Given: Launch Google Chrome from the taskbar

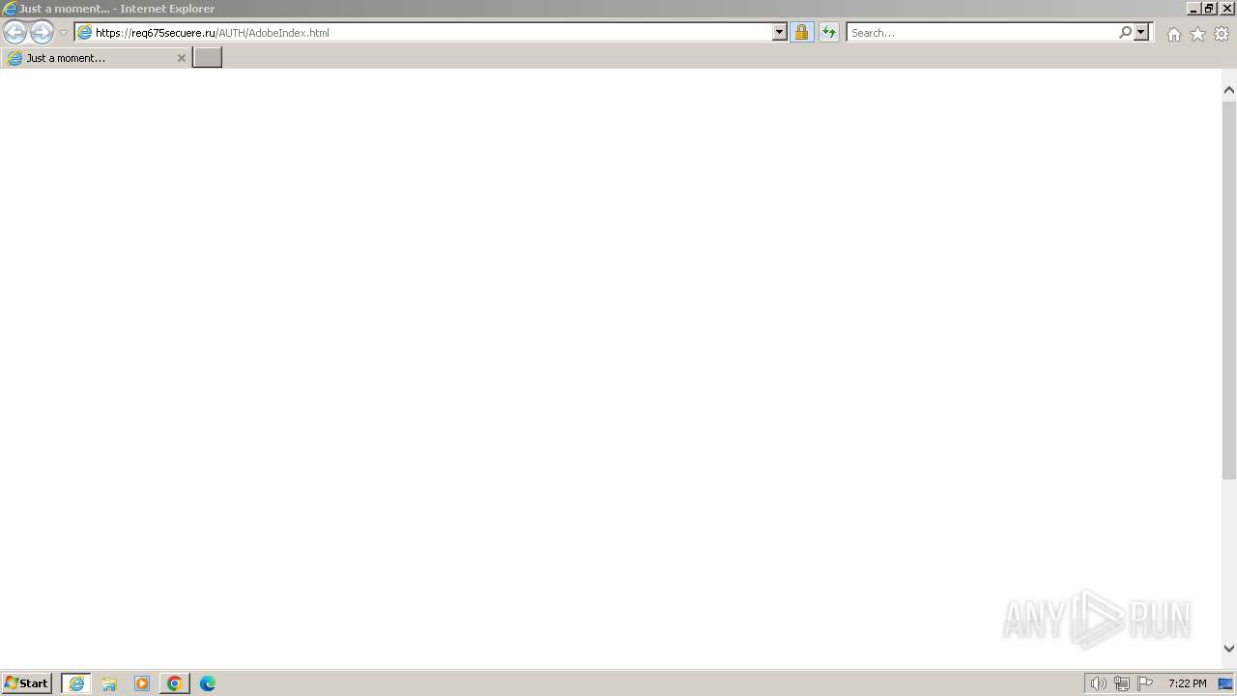Looking at the screenshot, I should 175,683.
